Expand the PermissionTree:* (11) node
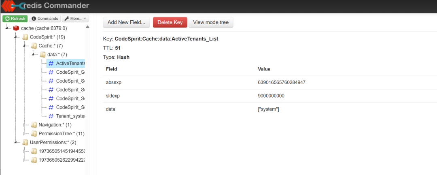The height and width of the screenshot is (175, 437). pyautogui.click(x=25, y=133)
